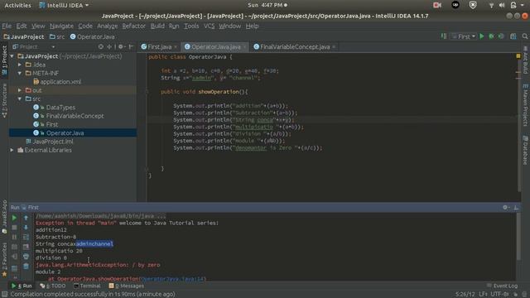The height and width of the screenshot is (298, 530).
Task: Click the Scroll to End console icon
Action: pyautogui.click(x=26, y=247)
